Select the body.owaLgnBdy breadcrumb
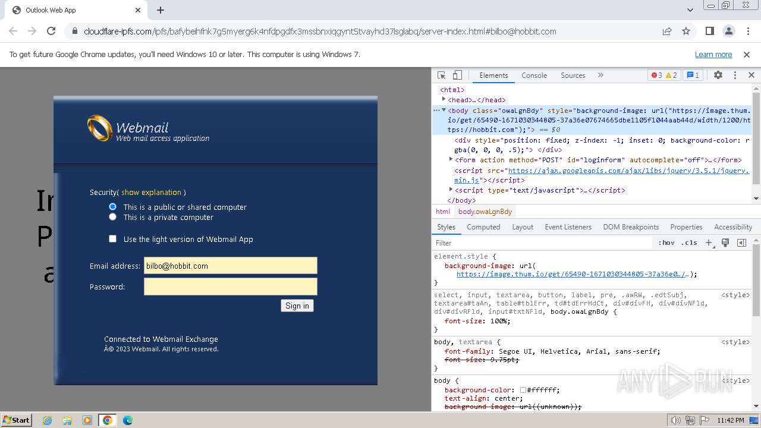 point(485,212)
